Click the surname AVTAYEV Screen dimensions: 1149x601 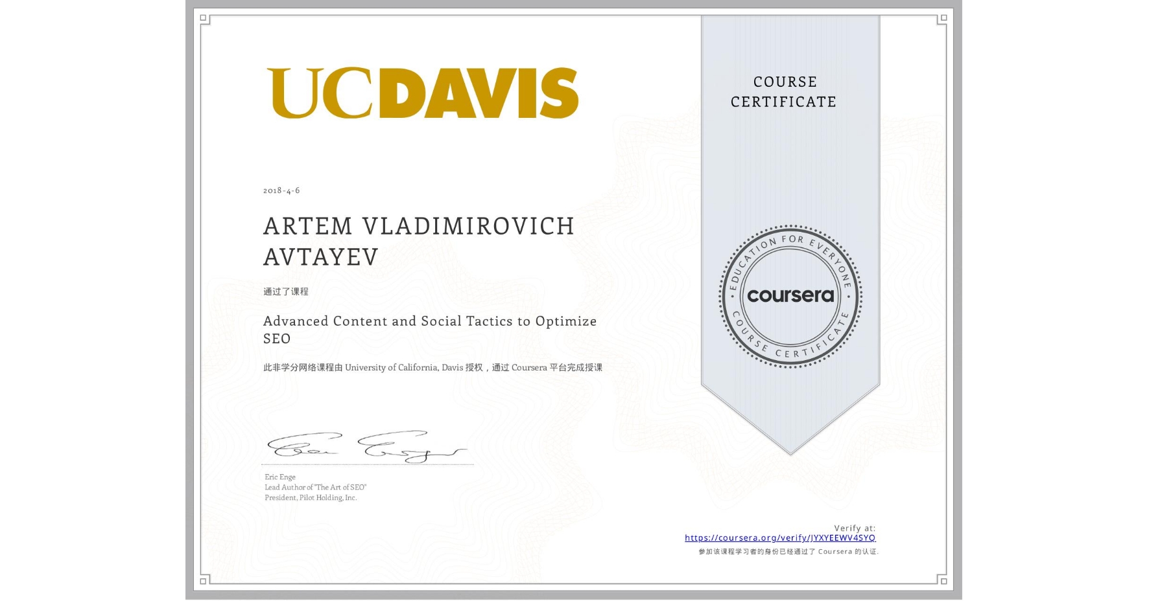321,257
